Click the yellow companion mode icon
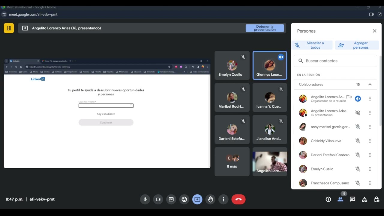 click(x=9, y=28)
